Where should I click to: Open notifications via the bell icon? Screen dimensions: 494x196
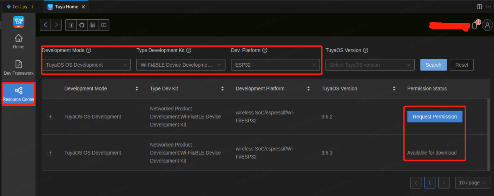(x=474, y=25)
